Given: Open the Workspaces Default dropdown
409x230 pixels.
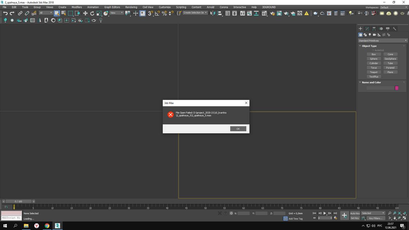Looking at the screenshot, I should (x=393, y=7).
